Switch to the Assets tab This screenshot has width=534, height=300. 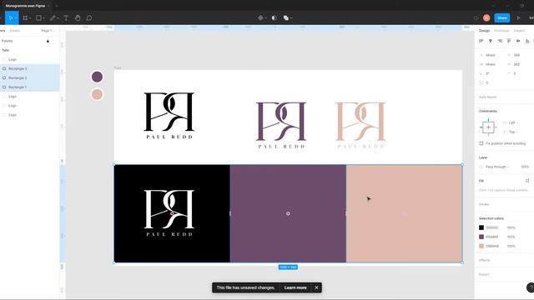point(15,31)
